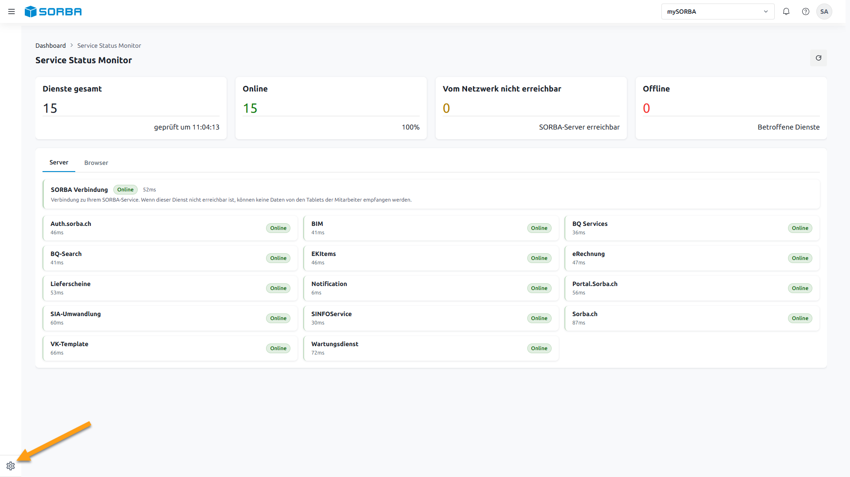Click the mySORBA dropdown chevron arrow
This screenshot has height=477, width=850.
coord(766,11)
